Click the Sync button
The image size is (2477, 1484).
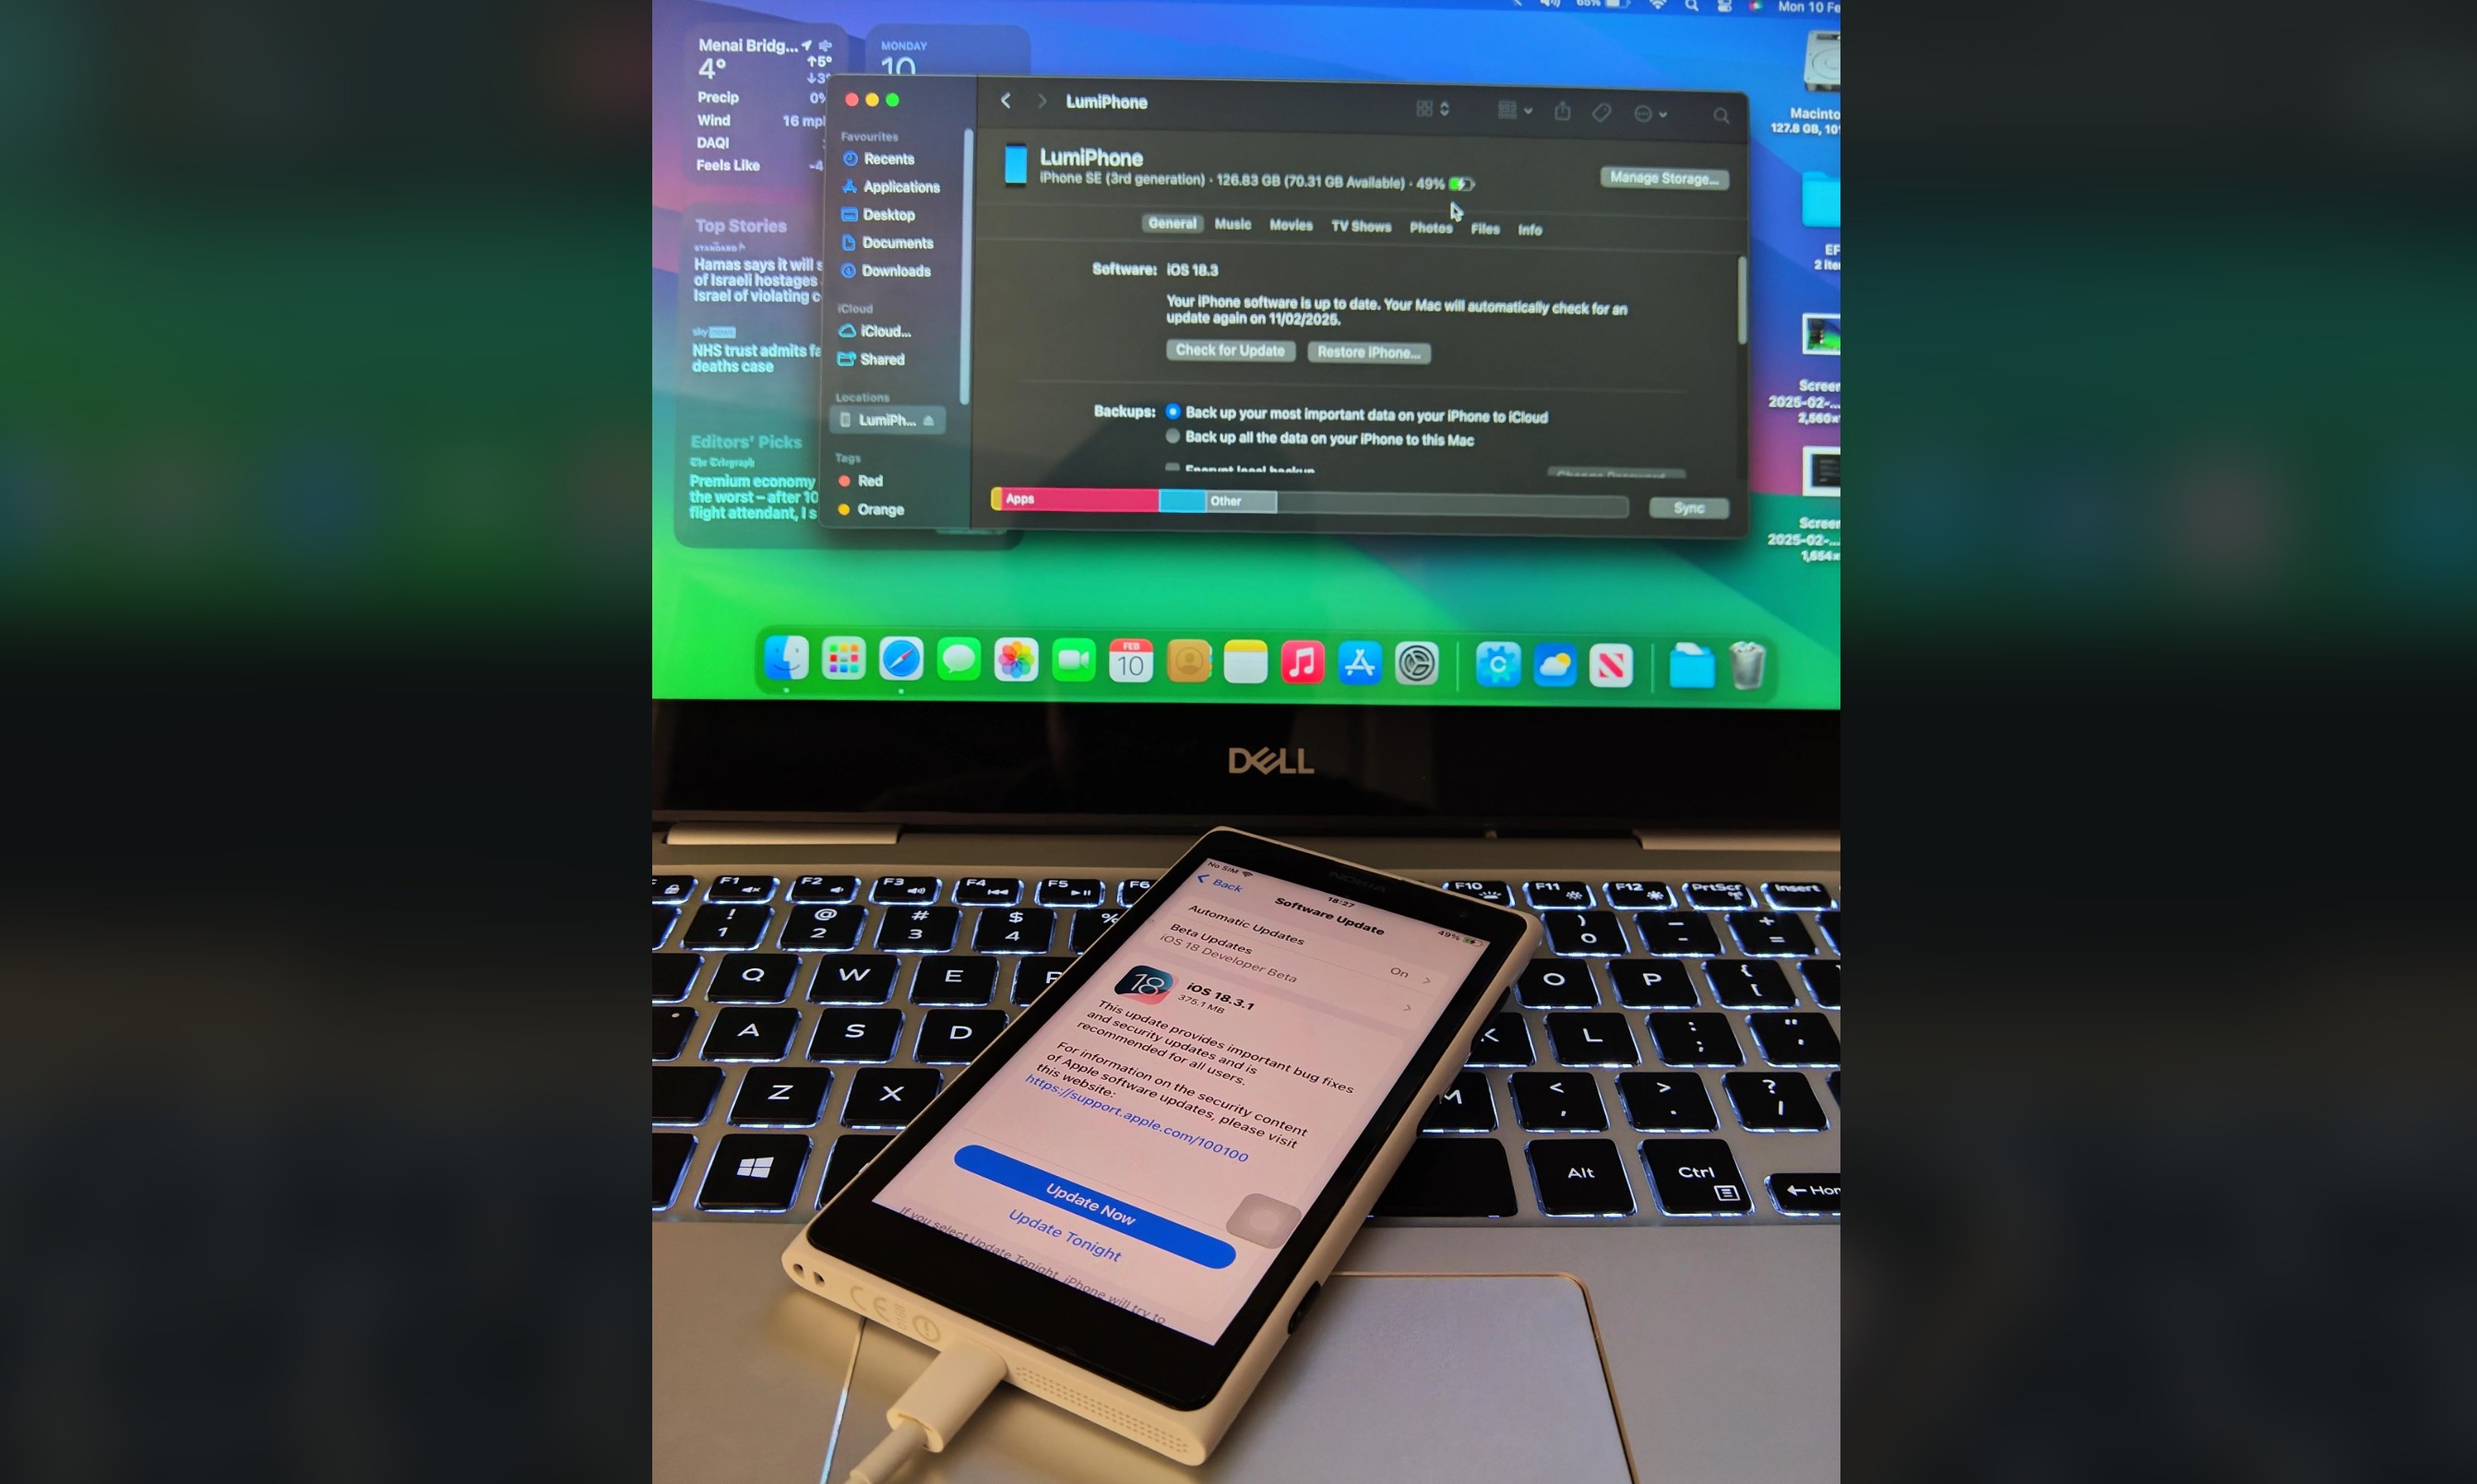[x=1687, y=507]
